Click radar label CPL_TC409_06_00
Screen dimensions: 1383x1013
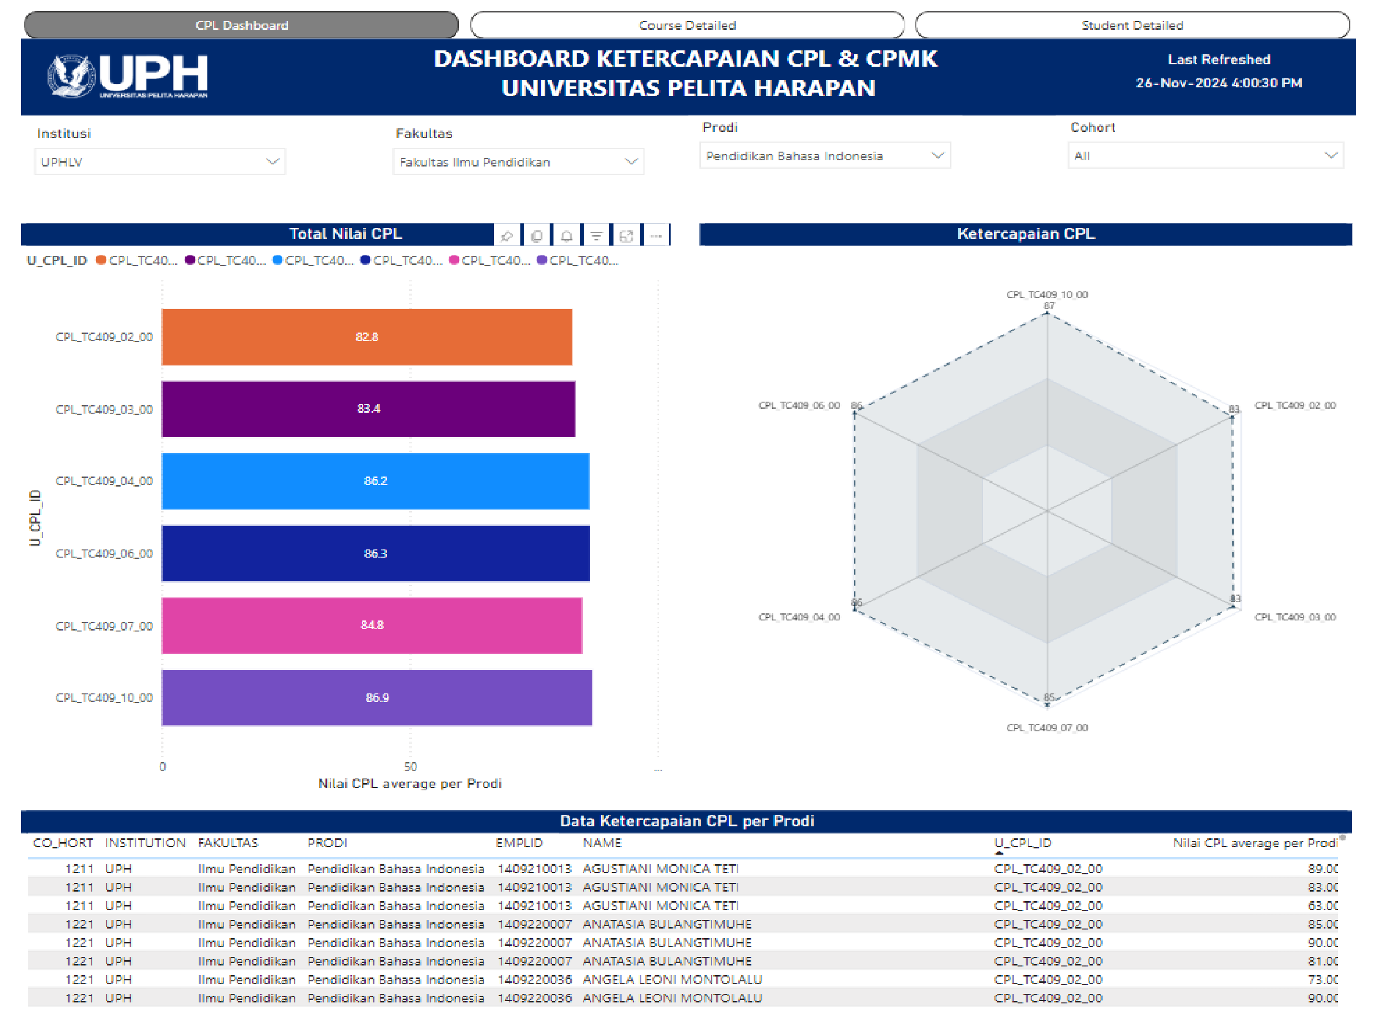(800, 406)
